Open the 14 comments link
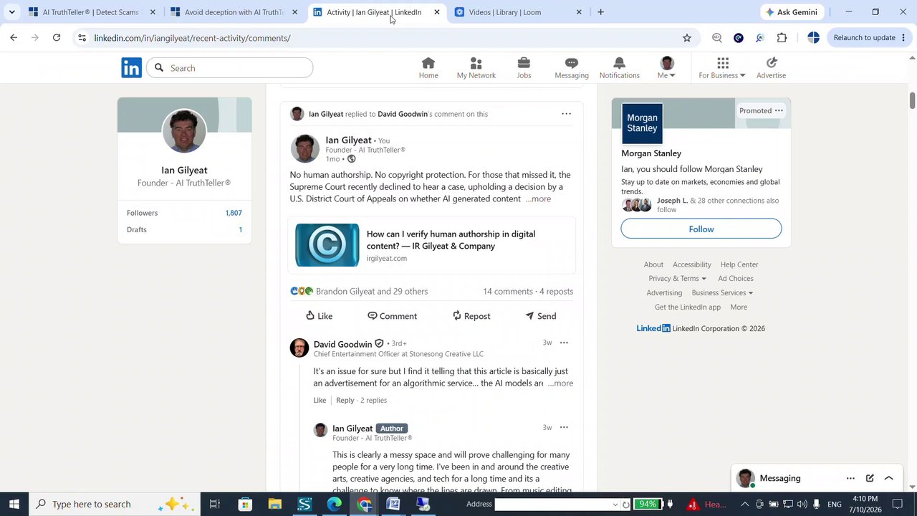The width and height of the screenshot is (917, 516). (x=508, y=292)
